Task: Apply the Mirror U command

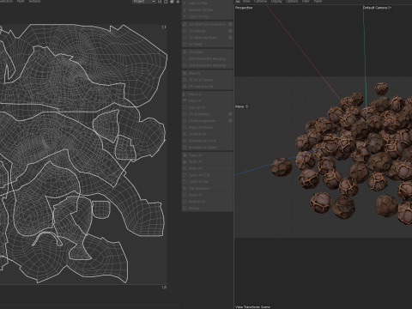Action: click(207, 94)
